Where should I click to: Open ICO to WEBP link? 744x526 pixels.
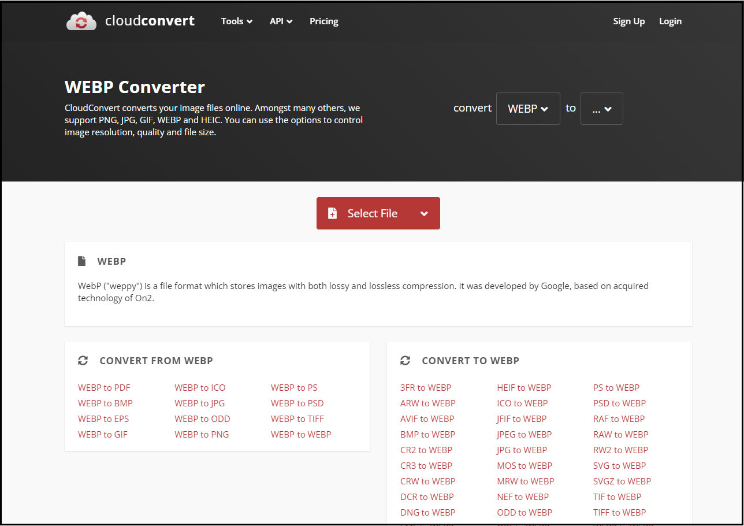pyautogui.click(x=522, y=403)
